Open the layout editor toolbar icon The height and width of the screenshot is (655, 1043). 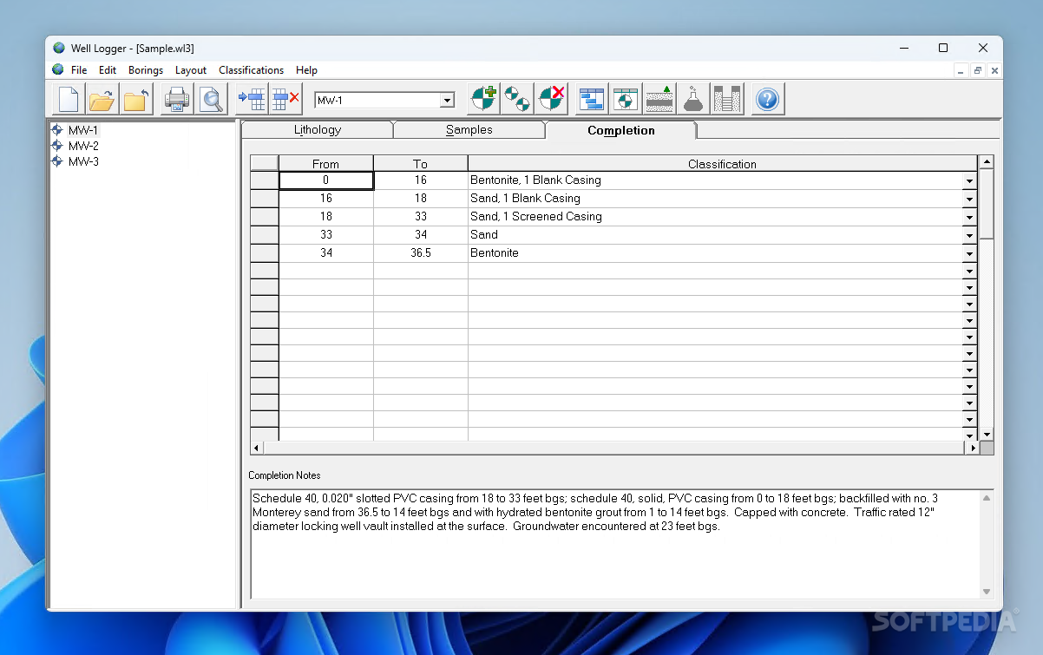pos(592,100)
